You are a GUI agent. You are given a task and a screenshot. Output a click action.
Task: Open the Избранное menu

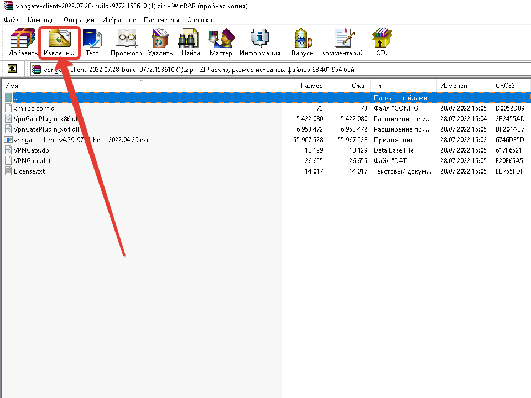pyautogui.click(x=119, y=20)
